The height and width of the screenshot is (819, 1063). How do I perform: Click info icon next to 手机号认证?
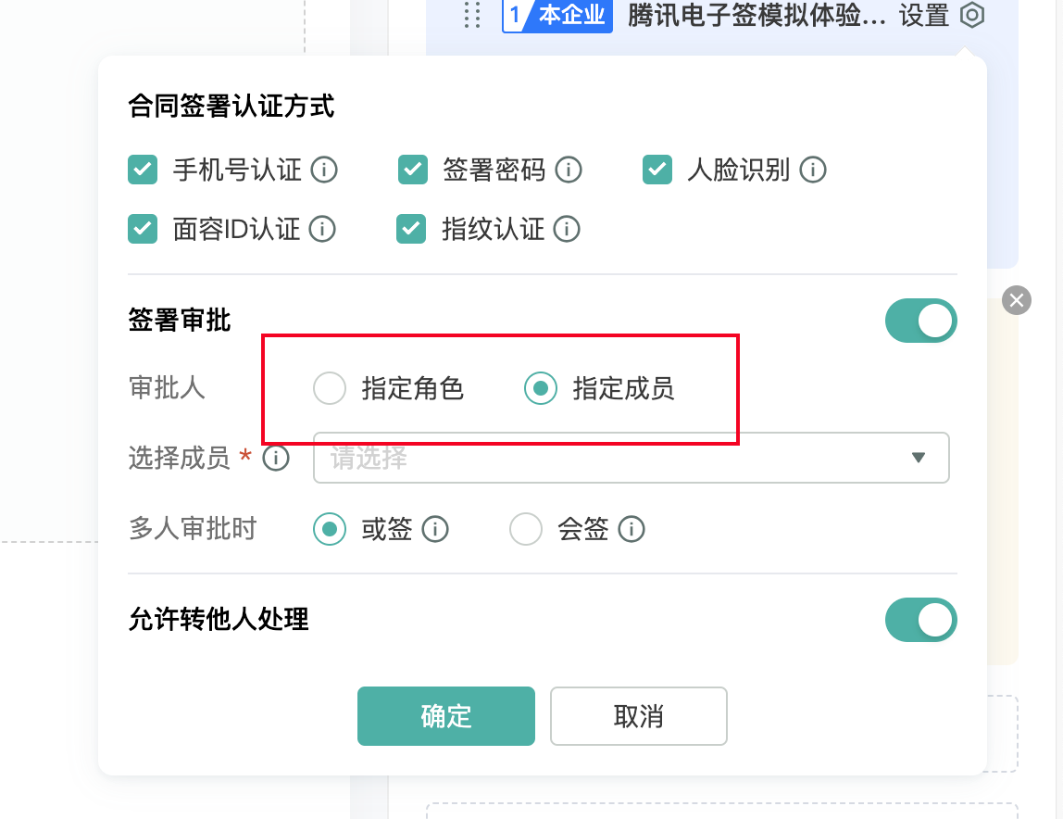[x=324, y=170]
